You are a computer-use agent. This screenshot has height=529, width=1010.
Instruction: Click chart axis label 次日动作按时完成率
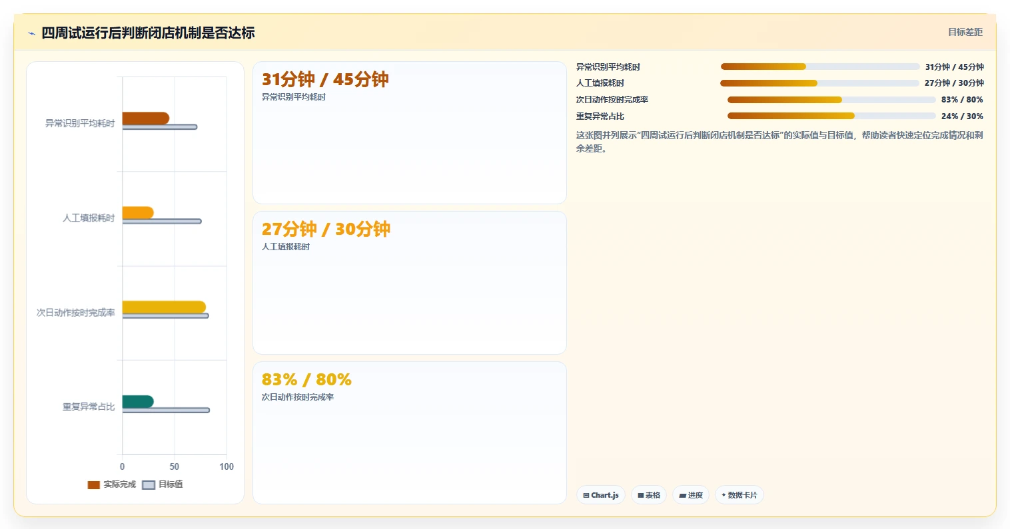[76, 312]
